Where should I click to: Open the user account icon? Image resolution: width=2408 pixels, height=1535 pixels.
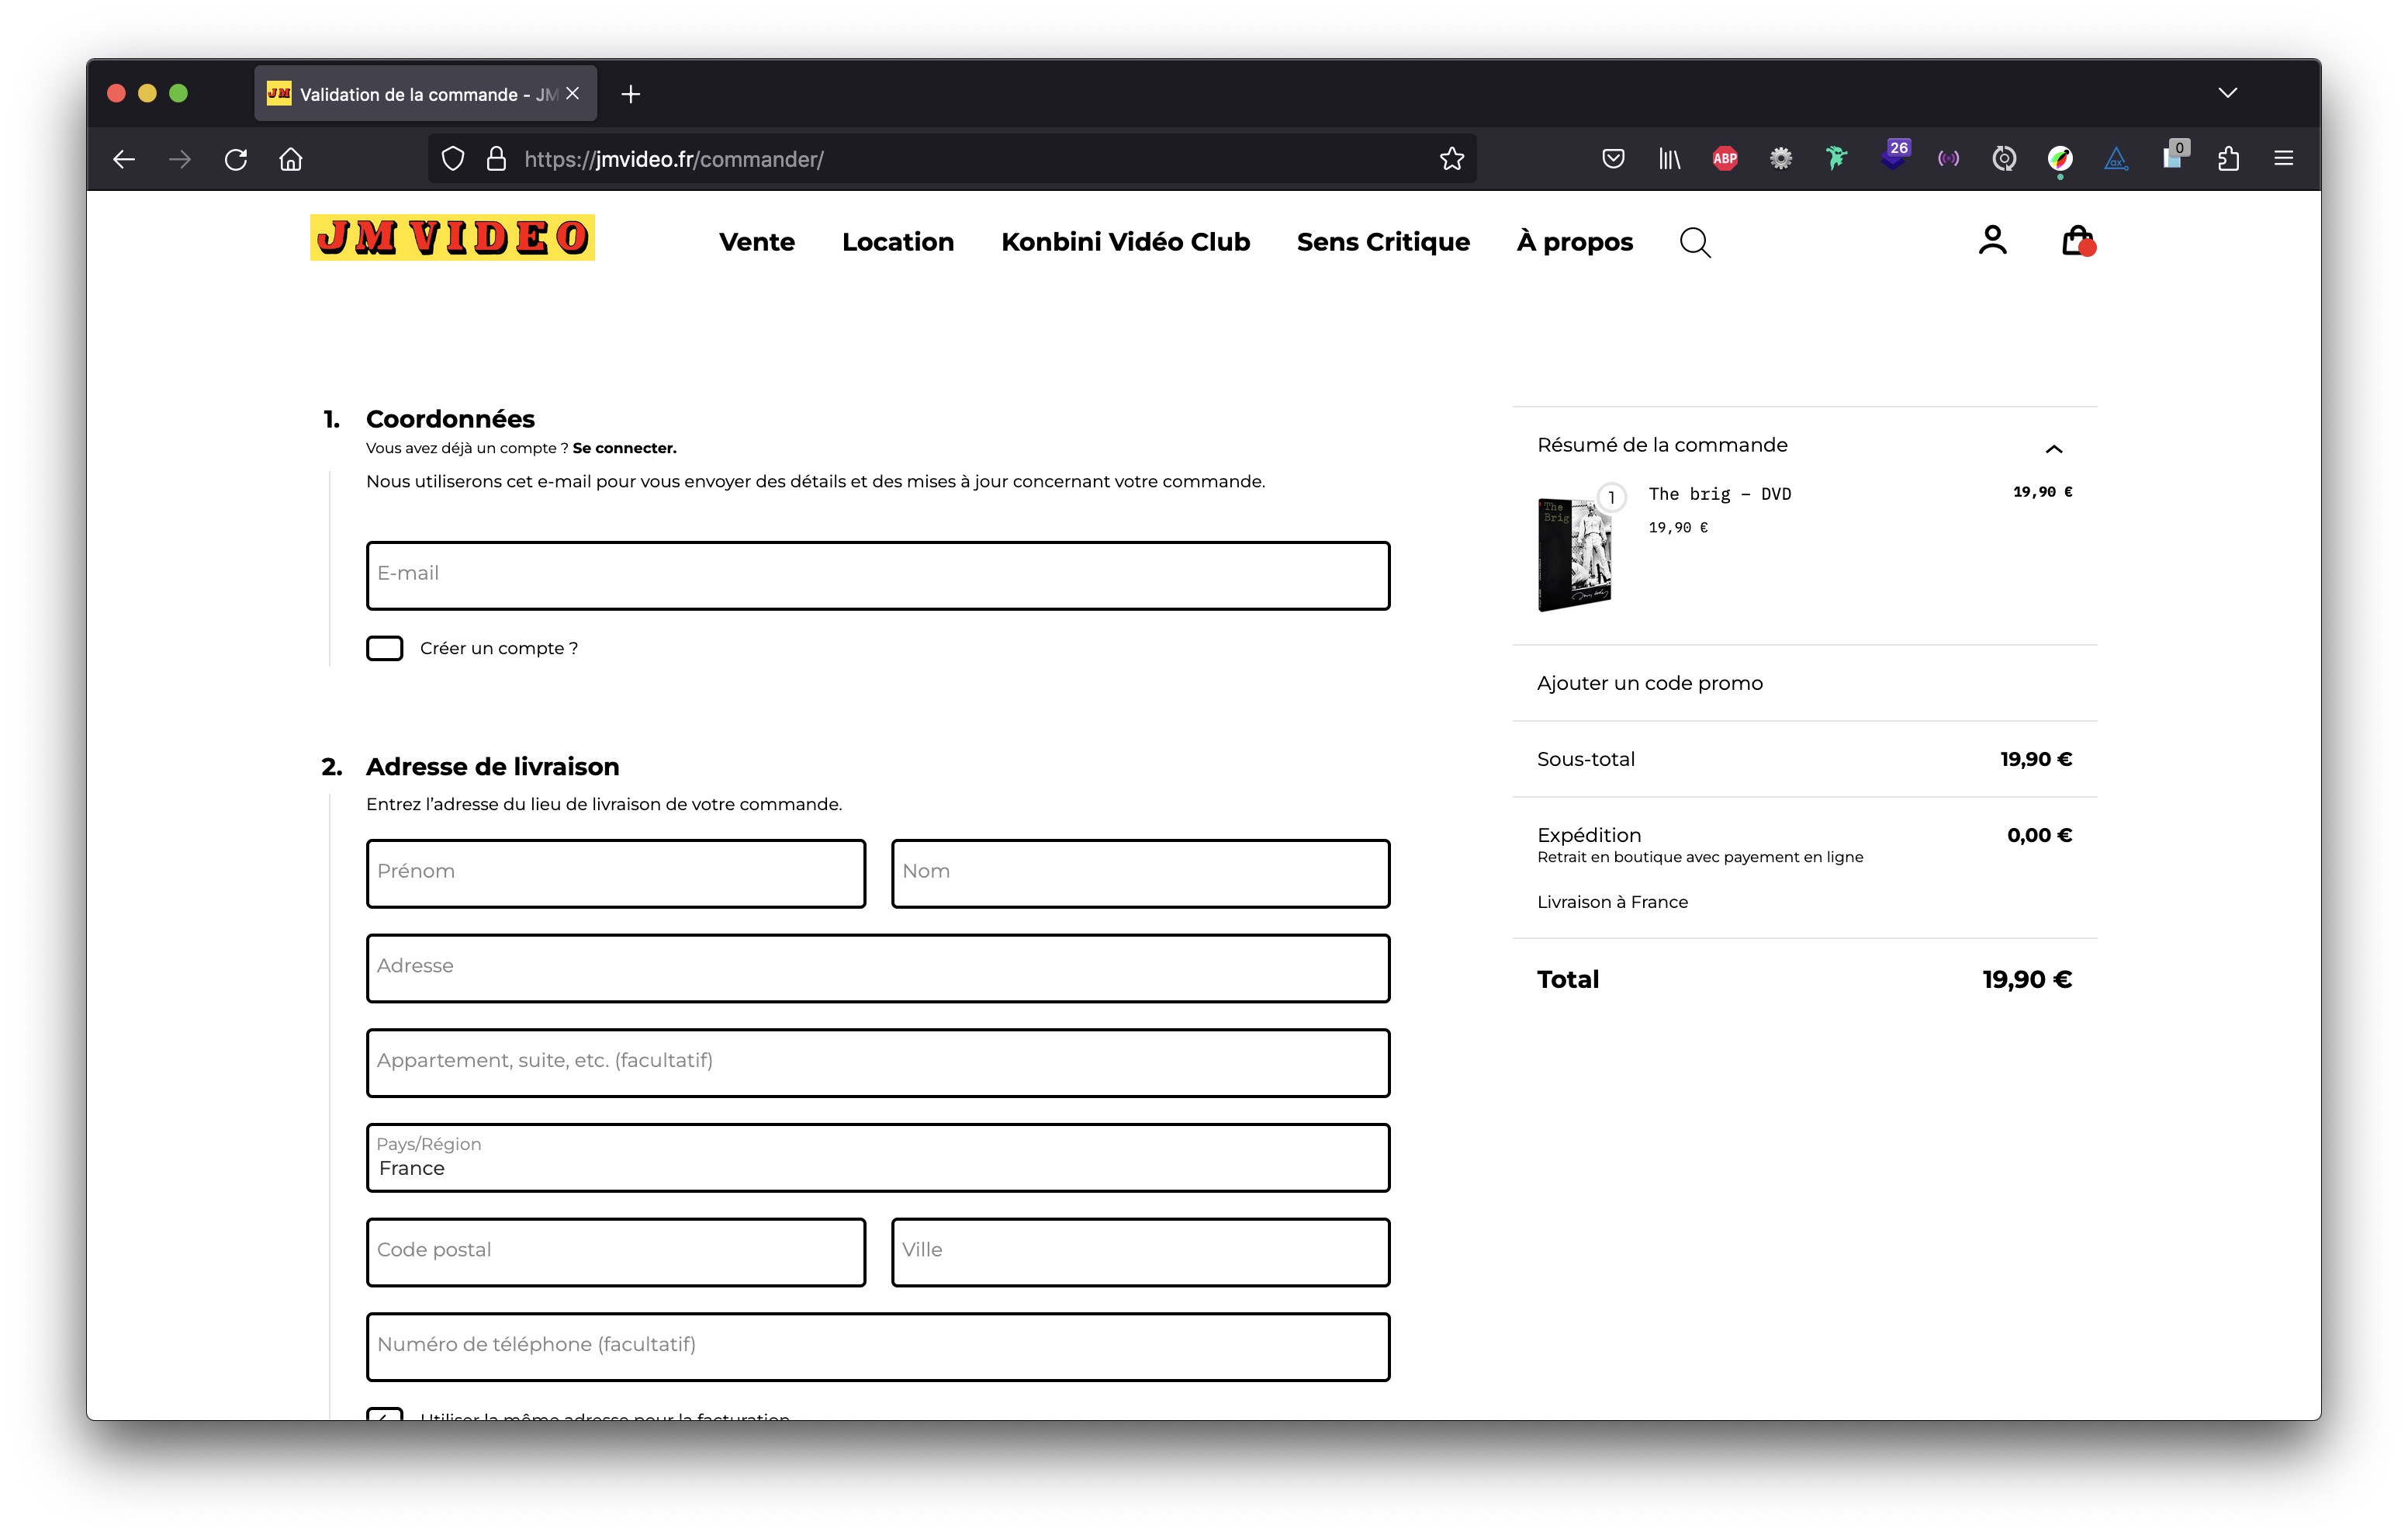1992,240
